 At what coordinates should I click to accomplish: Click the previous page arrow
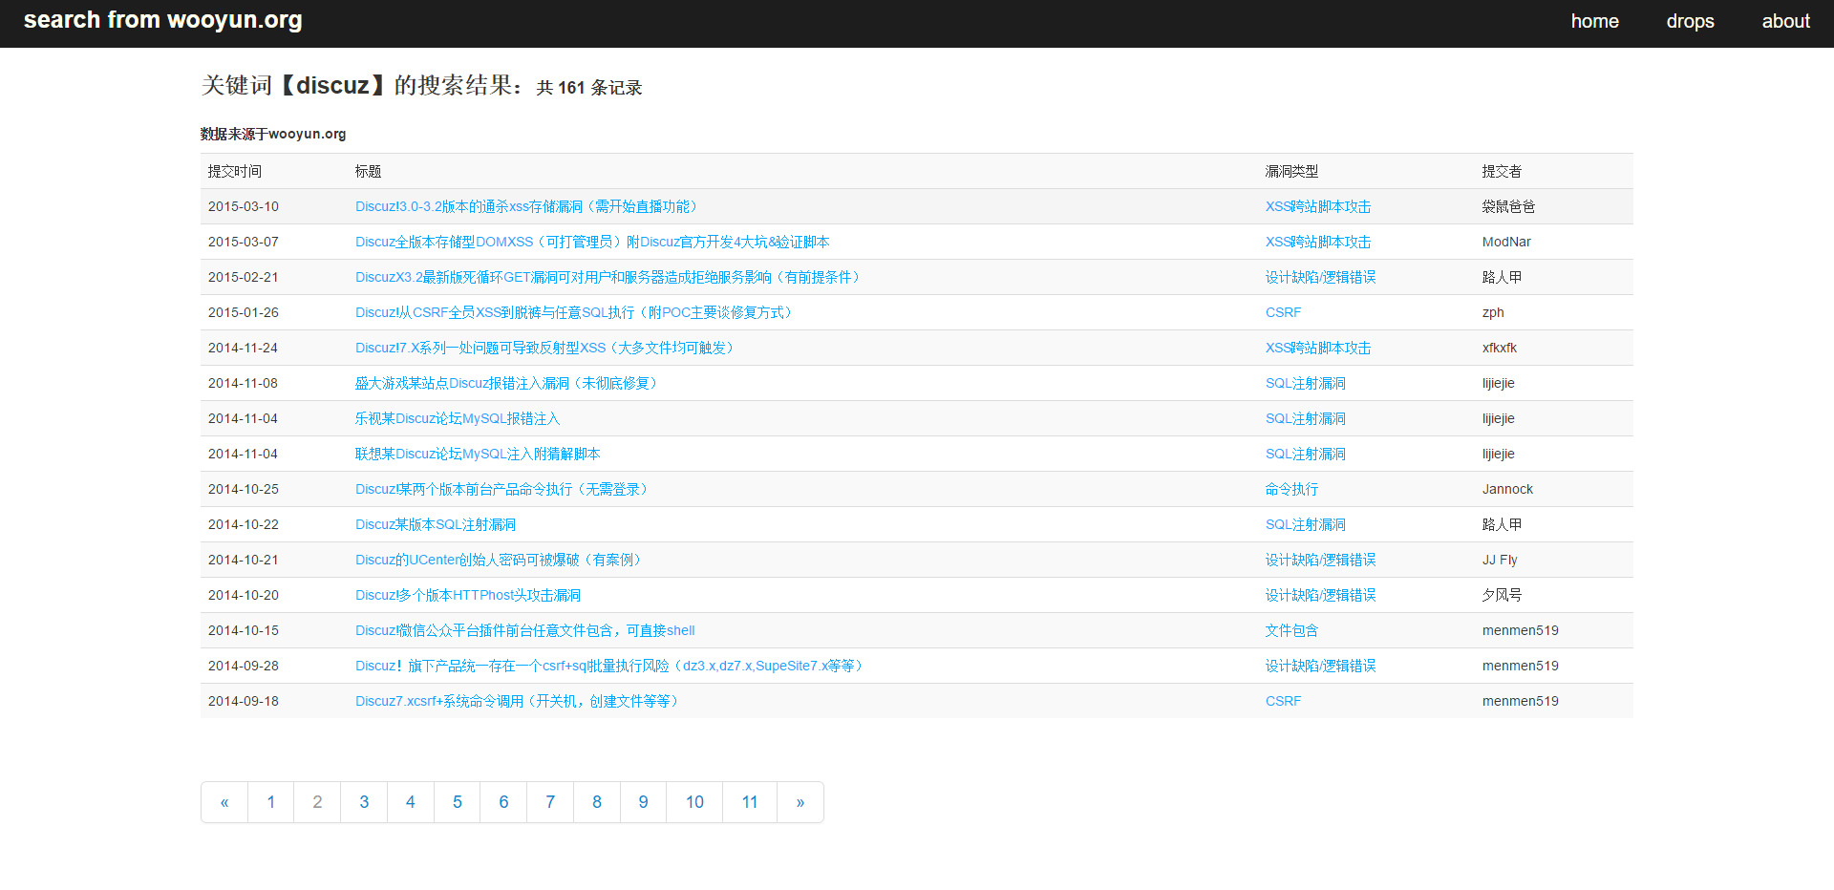tap(224, 802)
